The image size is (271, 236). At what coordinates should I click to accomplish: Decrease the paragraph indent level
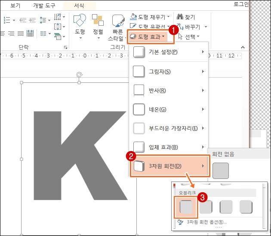tap(23, 20)
